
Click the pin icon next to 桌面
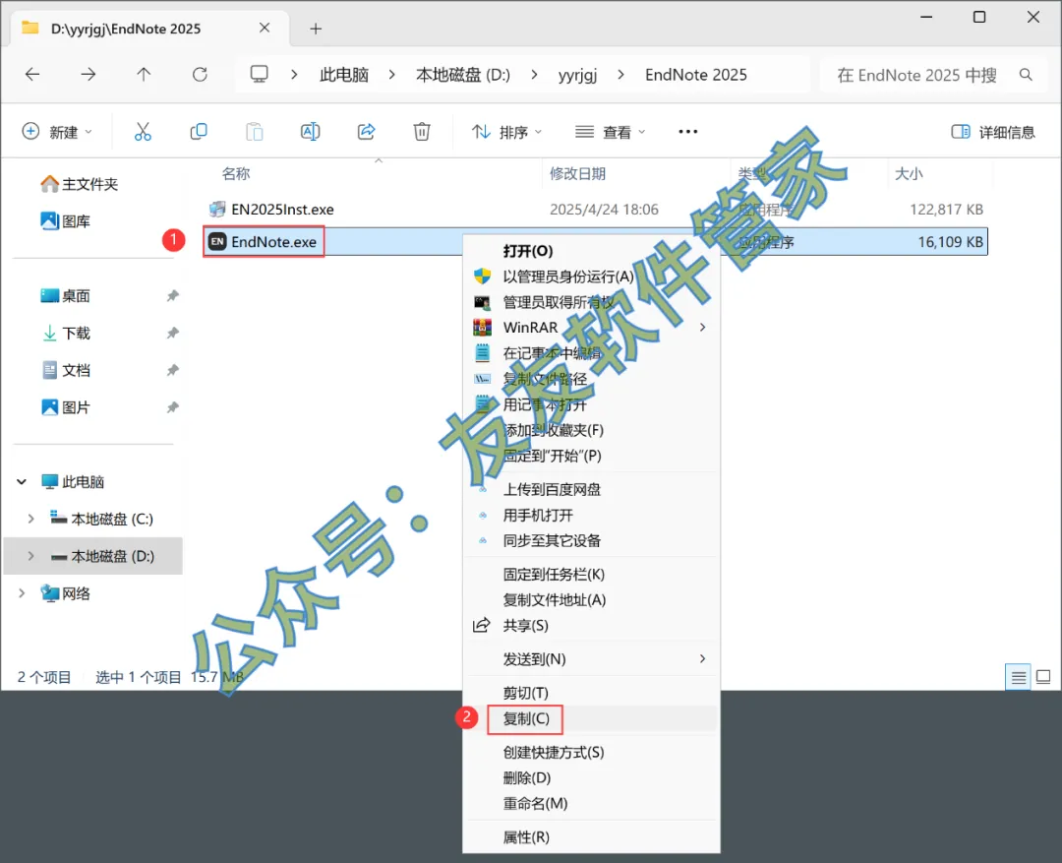(173, 295)
